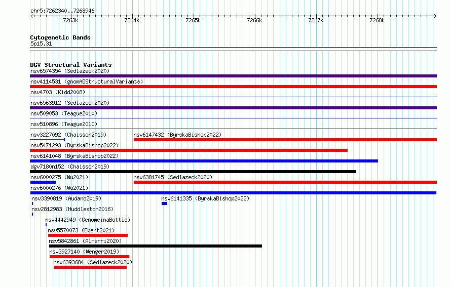Screen dimensions: 451x287
Task: Open the nsv4703 (Kidd2008) entry
Action: point(58,92)
